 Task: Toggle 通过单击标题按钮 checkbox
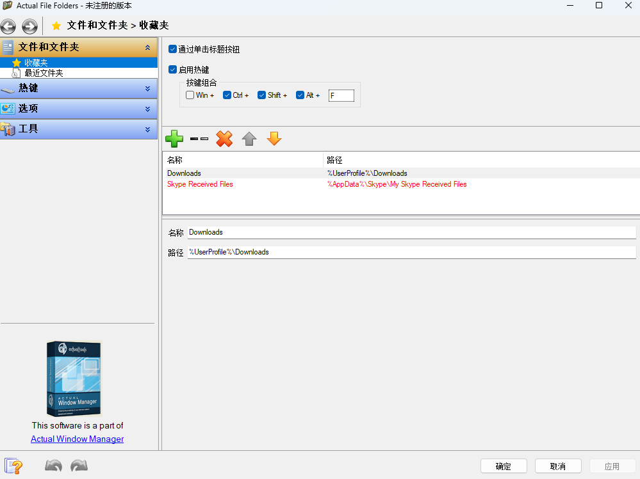pyautogui.click(x=173, y=49)
